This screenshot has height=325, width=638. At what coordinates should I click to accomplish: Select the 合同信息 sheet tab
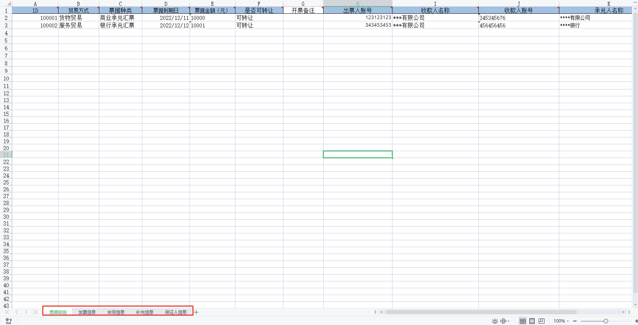[116, 312]
